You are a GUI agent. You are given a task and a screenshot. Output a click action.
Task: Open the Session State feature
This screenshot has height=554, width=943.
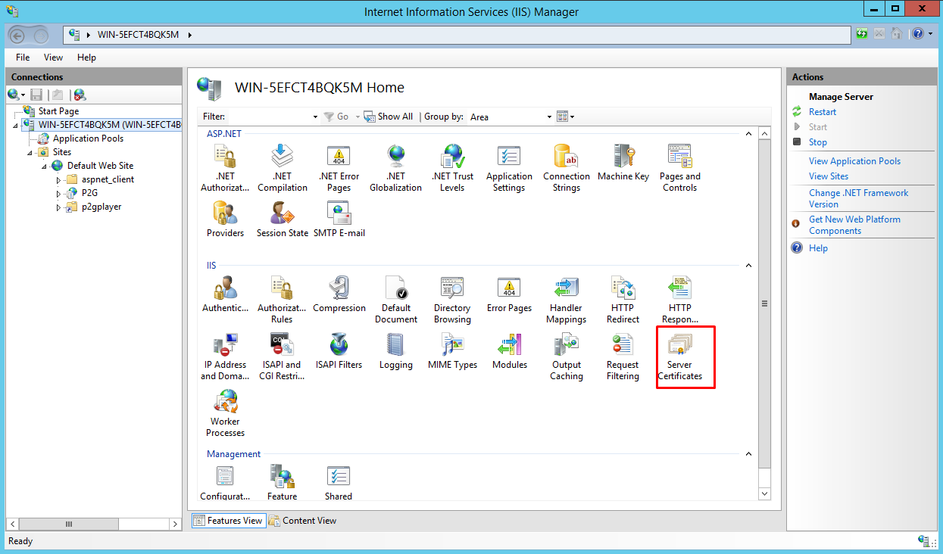[x=282, y=219]
